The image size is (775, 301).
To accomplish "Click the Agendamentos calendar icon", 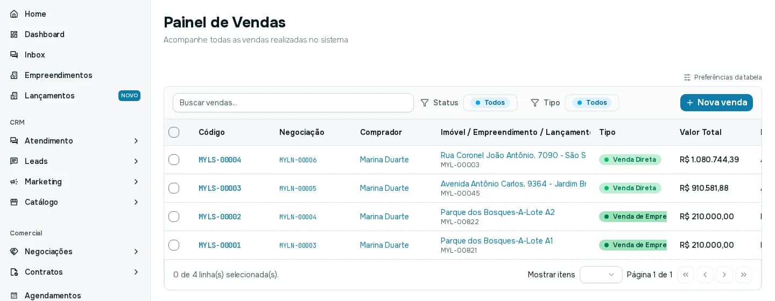I will point(14,296).
